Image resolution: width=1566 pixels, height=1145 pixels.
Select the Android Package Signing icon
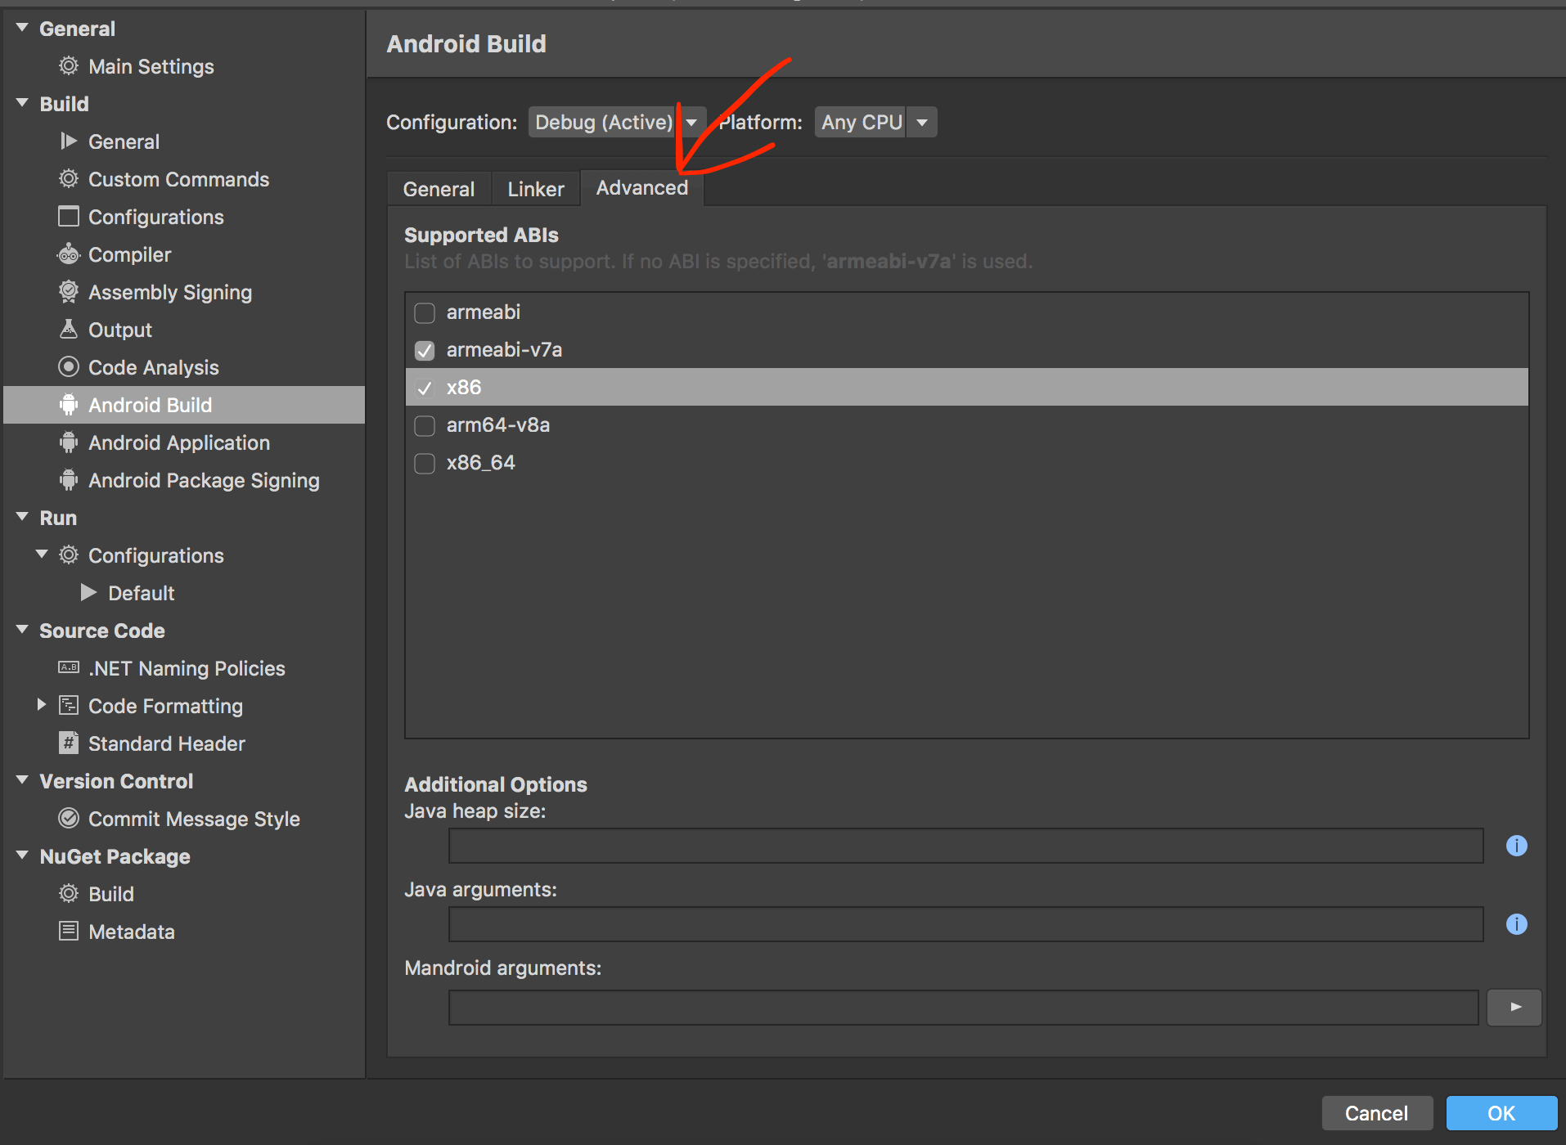click(69, 480)
